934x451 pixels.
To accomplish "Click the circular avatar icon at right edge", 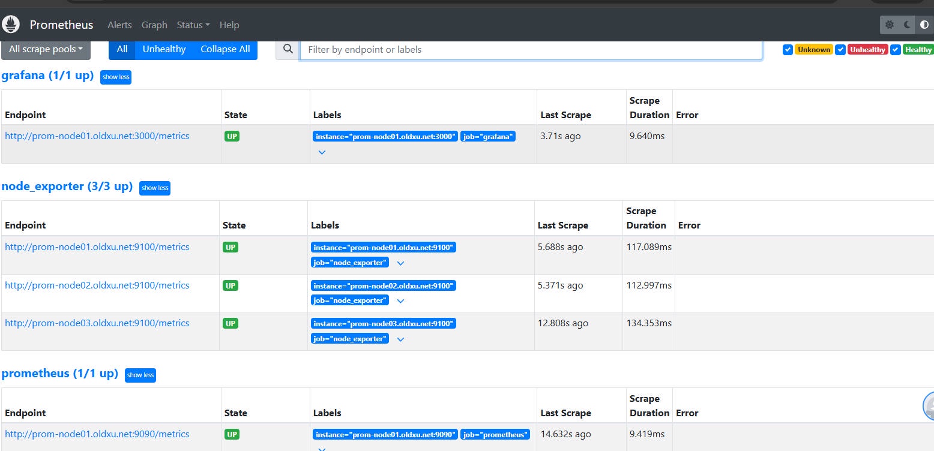I will pos(929,406).
